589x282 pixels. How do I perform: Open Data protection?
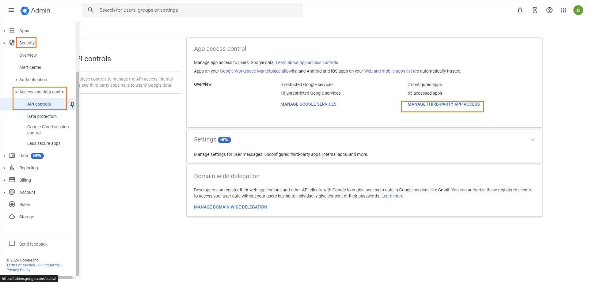pyautogui.click(x=42, y=116)
